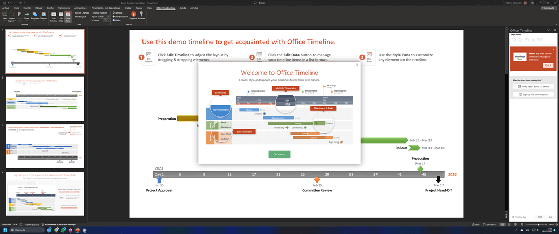Click Need help? Book 1:1 demo
This screenshot has height=234, width=559.
(x=534, y=87)
